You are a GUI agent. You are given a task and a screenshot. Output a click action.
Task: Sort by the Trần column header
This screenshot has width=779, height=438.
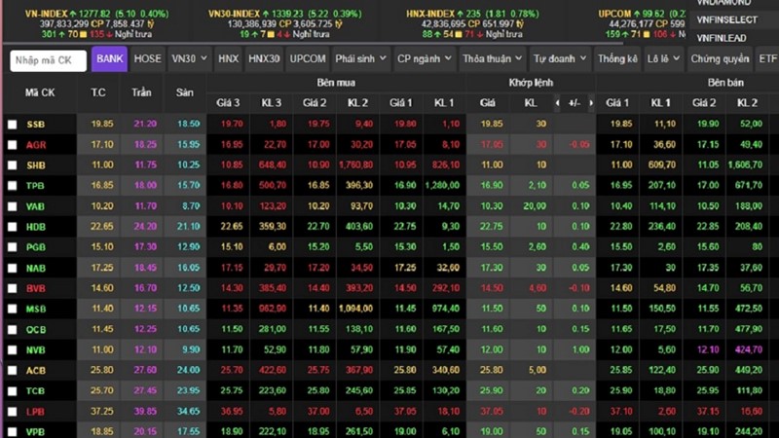tap(141, 92)
